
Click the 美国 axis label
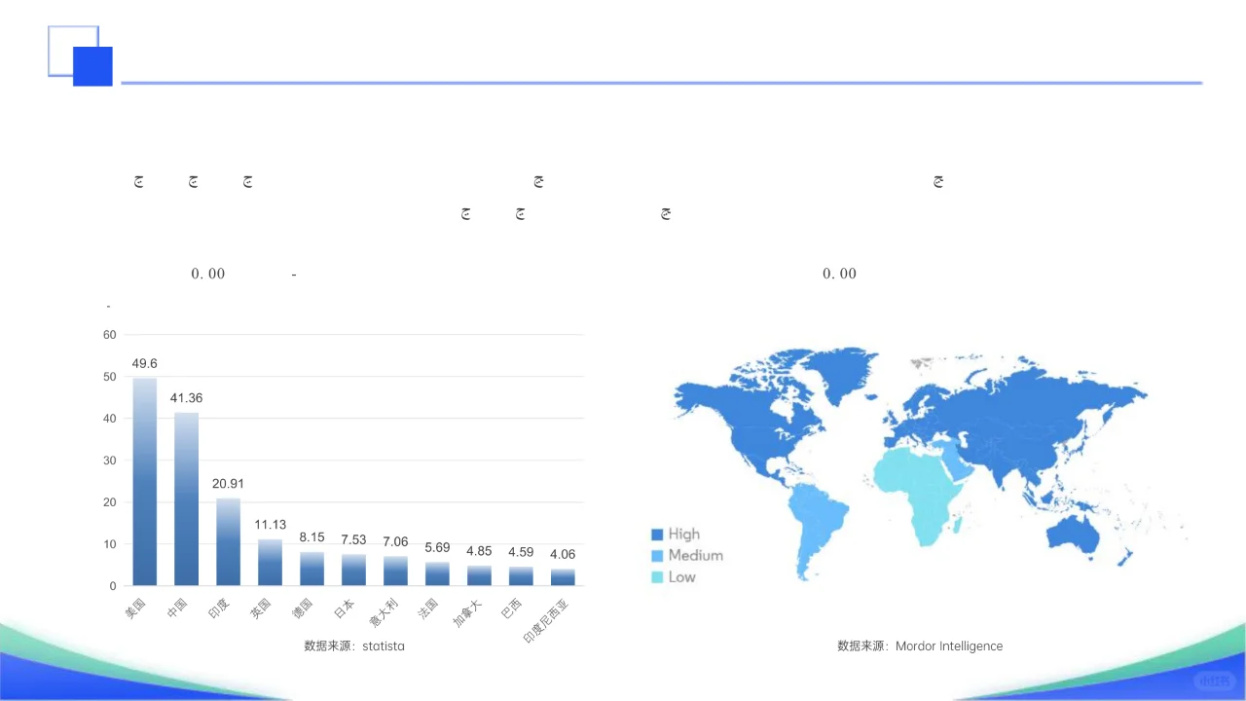click(x=136, y=609)
